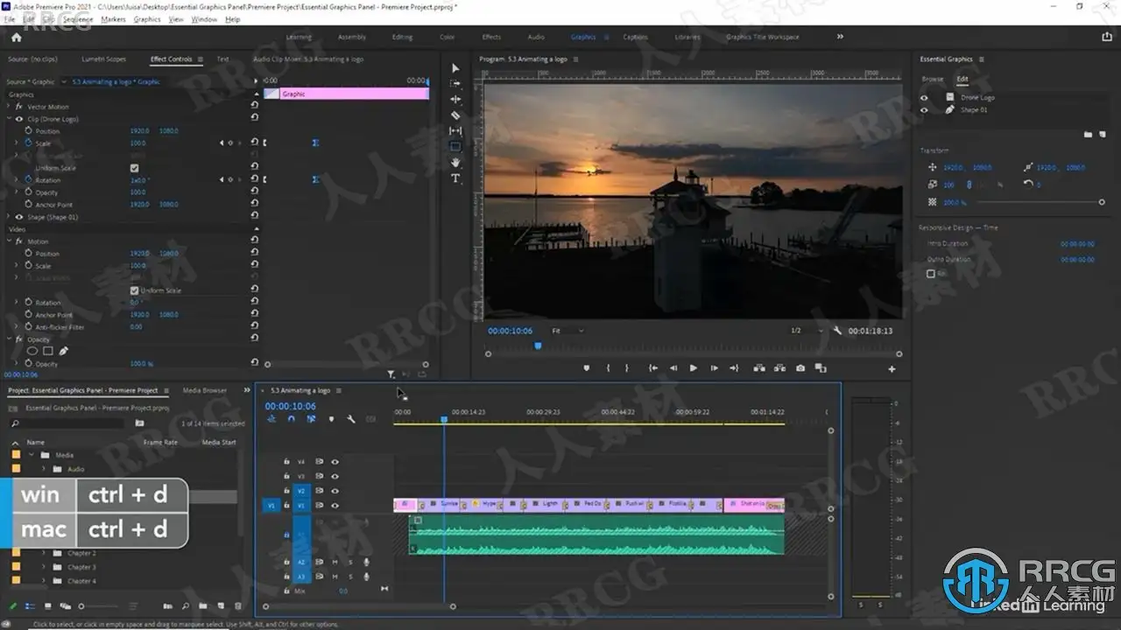Expand the Vector Motion effect
Image resolution: width=1121 pixels, height=630 pixels.
(9, 107)
